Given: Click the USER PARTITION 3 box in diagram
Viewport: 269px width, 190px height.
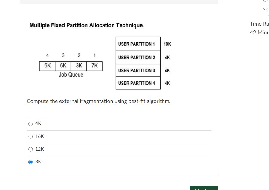Looking at the screenshot, I should [x=138, y=70].
